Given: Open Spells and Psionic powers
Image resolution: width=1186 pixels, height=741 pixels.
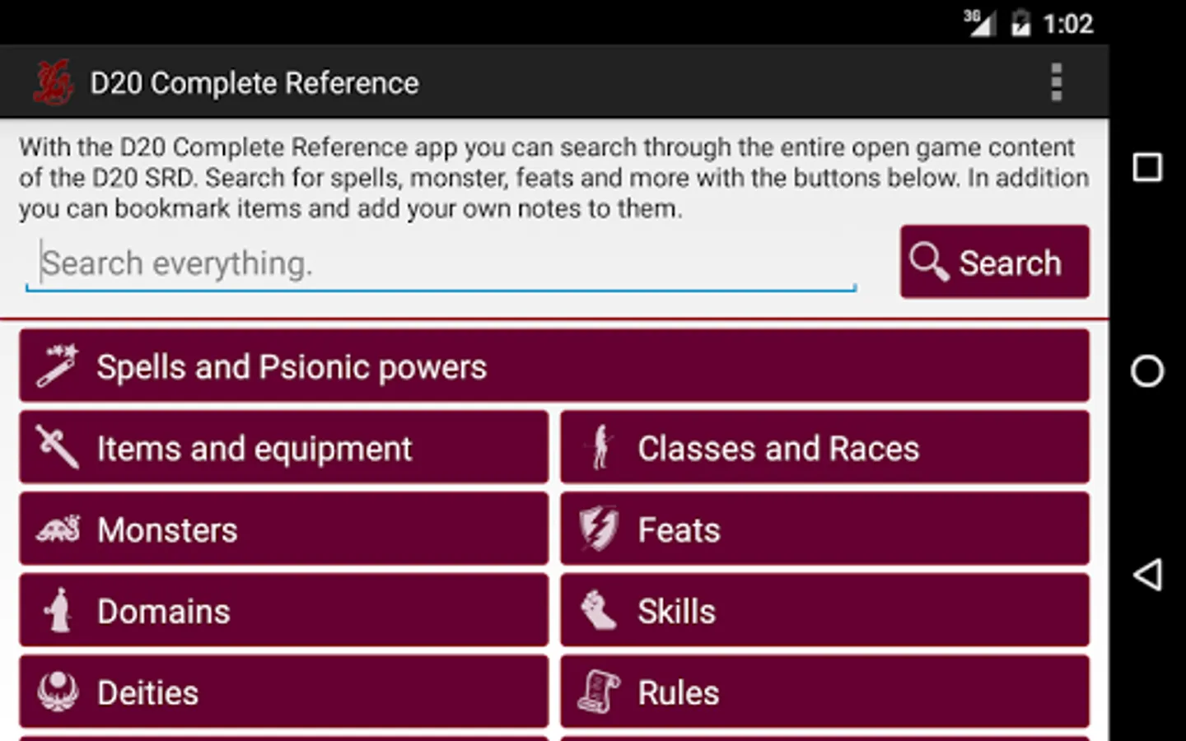Looking at the screenshot, I should point(554,366).
